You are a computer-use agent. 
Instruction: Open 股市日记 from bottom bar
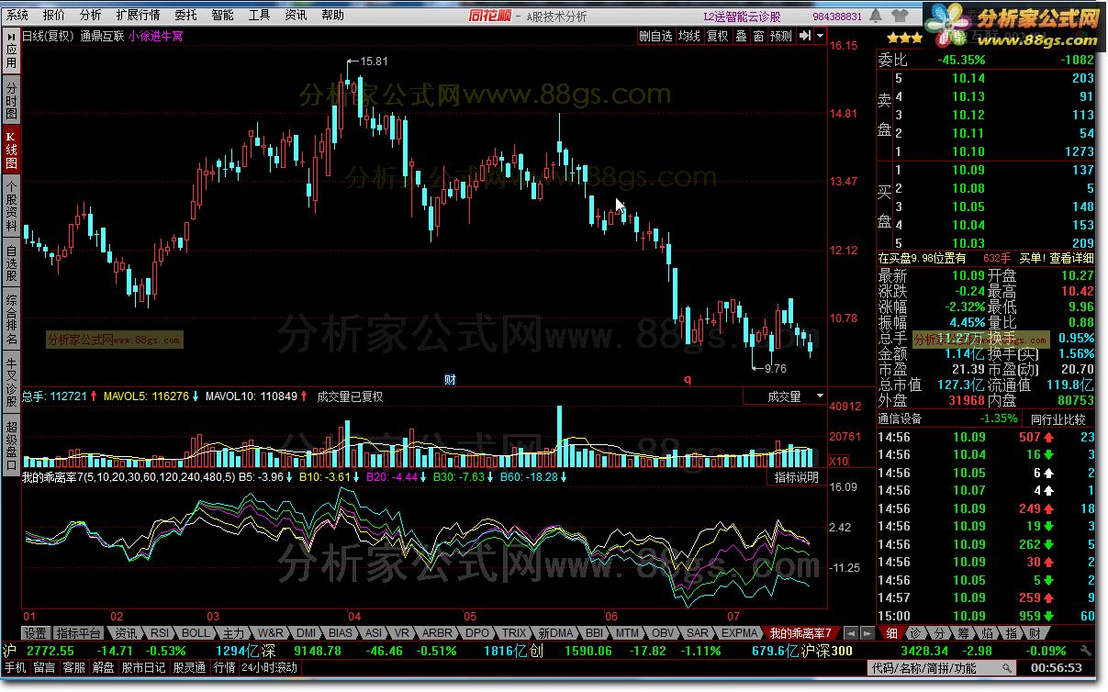[x=144, y=668]
